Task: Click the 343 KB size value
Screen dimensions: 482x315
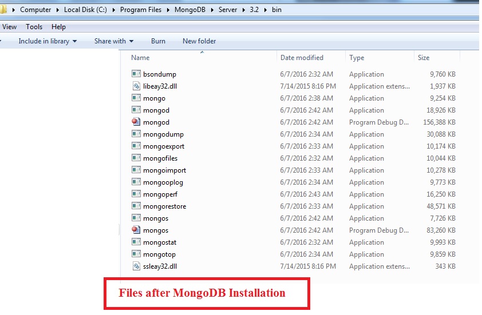Action: pos(445,266)
